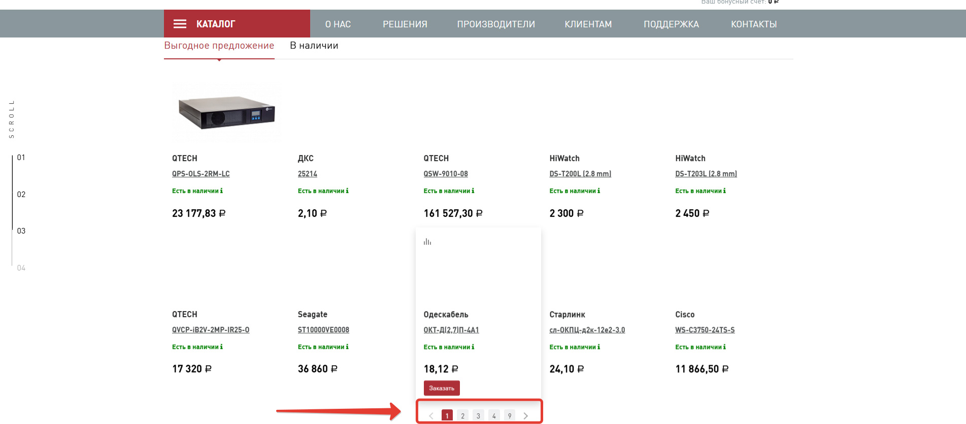Click the price 2 450 ₽

coord(692,213)
